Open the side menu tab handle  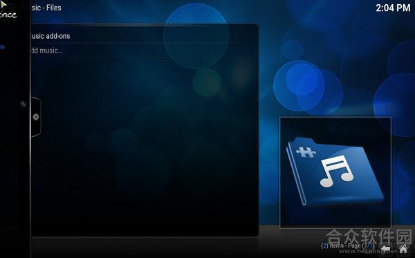coord(36,117)
